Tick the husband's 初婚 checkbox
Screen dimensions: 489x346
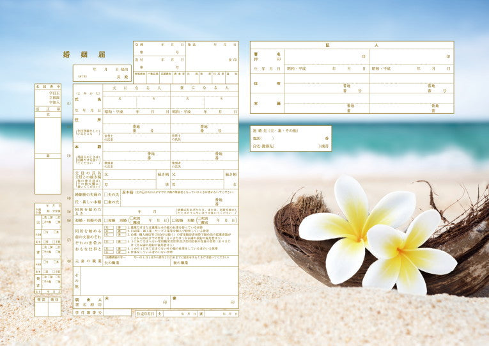pyautogui.click(x=105, y=220)
